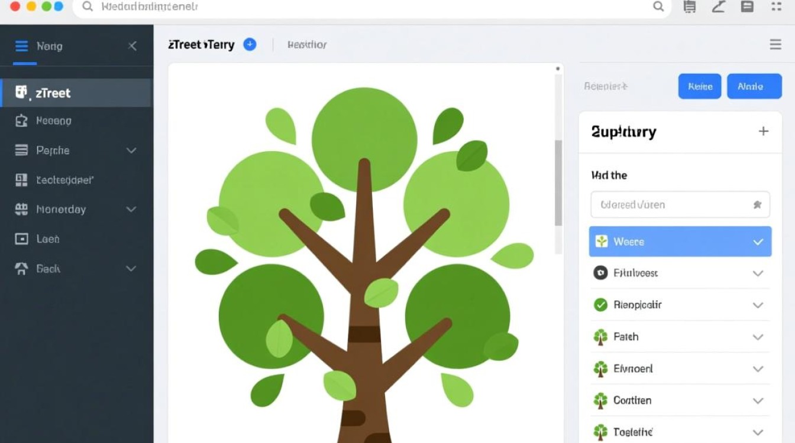Expand the Back sidebar chevron

(x=131, y=268)
